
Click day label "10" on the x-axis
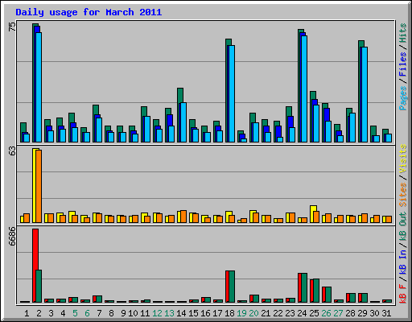(133, 313)
